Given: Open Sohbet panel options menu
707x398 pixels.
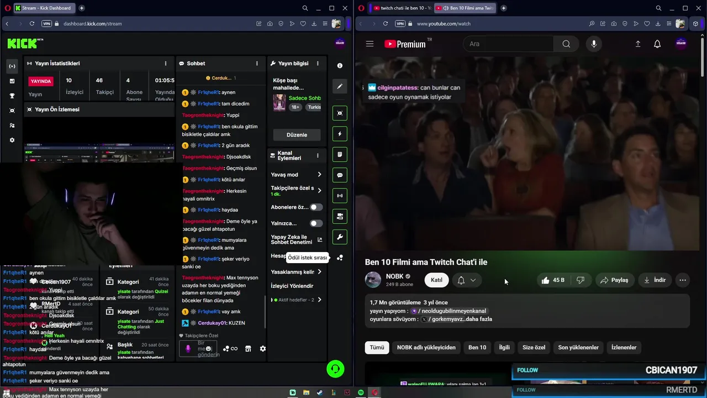Looking at the screenshot, I should point(257,64).
